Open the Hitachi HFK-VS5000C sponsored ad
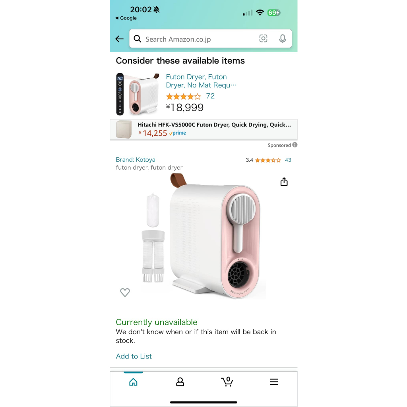The width and height of the screenshot is (407, 407). tap(203, 129)
